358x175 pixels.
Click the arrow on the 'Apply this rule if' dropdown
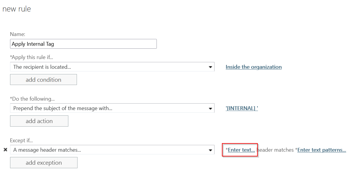210,67
